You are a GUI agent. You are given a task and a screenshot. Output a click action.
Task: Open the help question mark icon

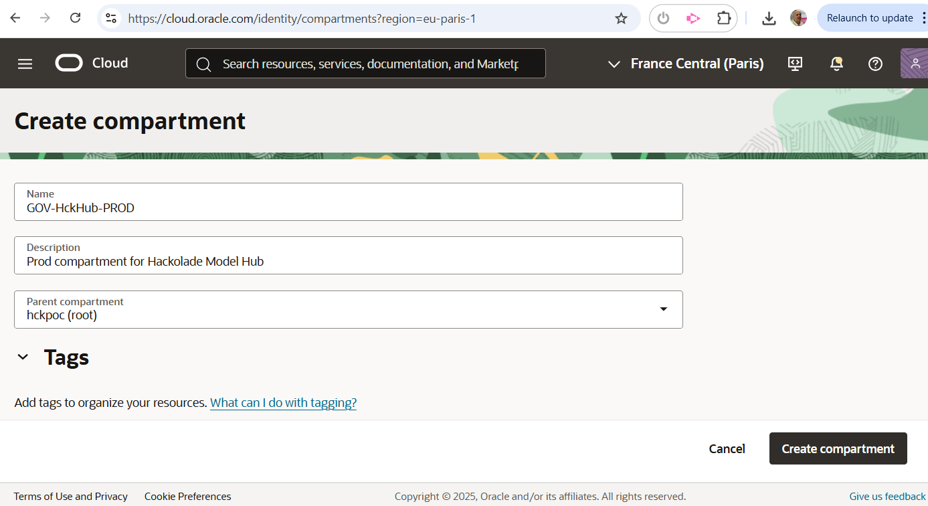[x=875, y=64]
